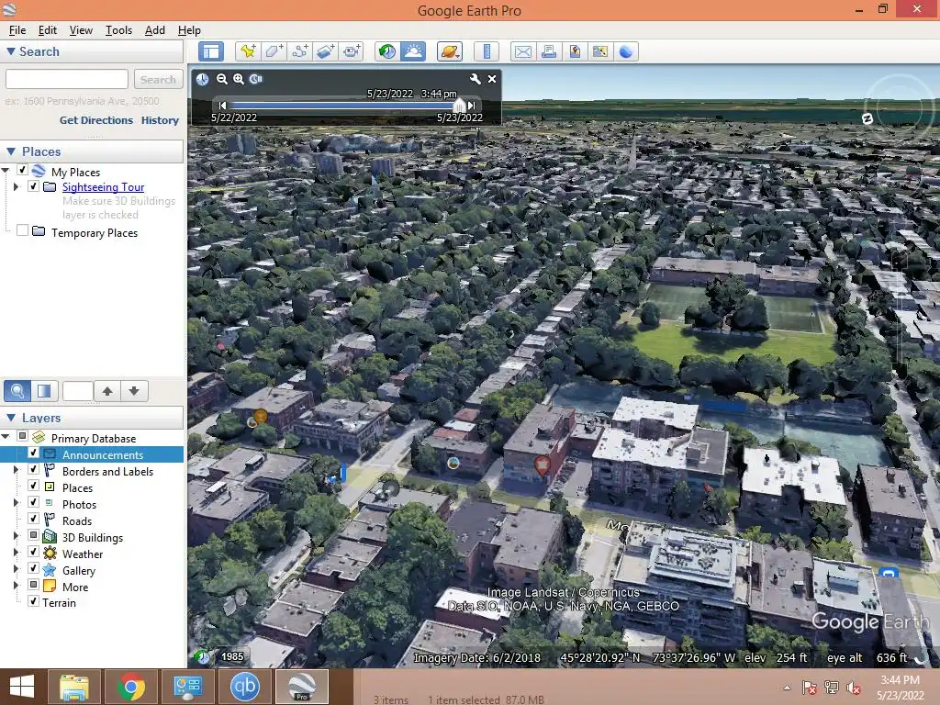Open time slider options wrench
The image size is (940, 705).
point(475,79)
